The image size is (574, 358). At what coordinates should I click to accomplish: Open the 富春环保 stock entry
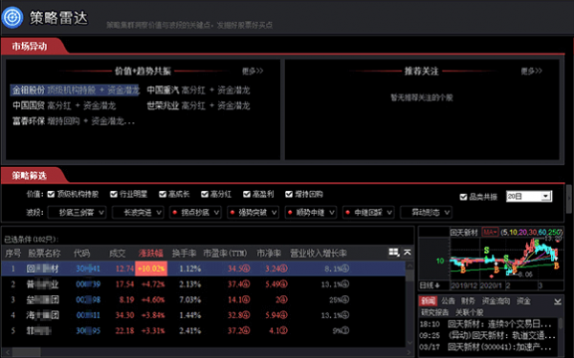(x=74, y=121)
